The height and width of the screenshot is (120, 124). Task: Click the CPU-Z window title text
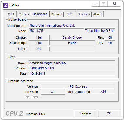click(14, 5)
